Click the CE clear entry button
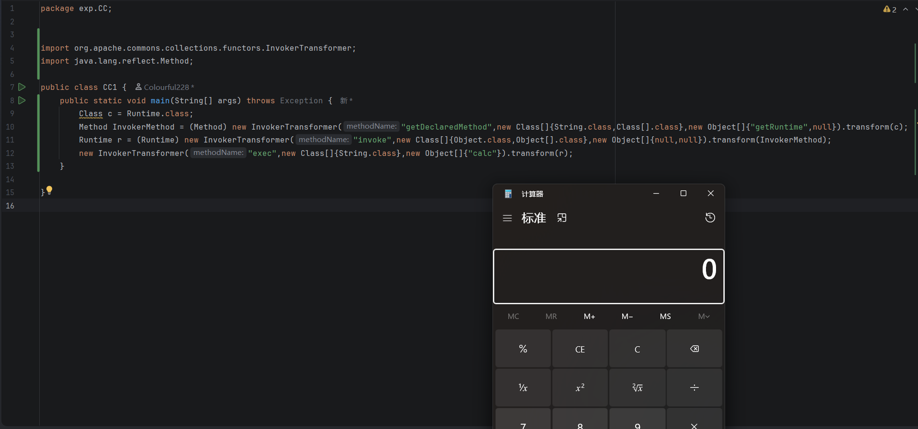Image resolution: width=918 pixels, height=429 pixels. click(580, 349)
